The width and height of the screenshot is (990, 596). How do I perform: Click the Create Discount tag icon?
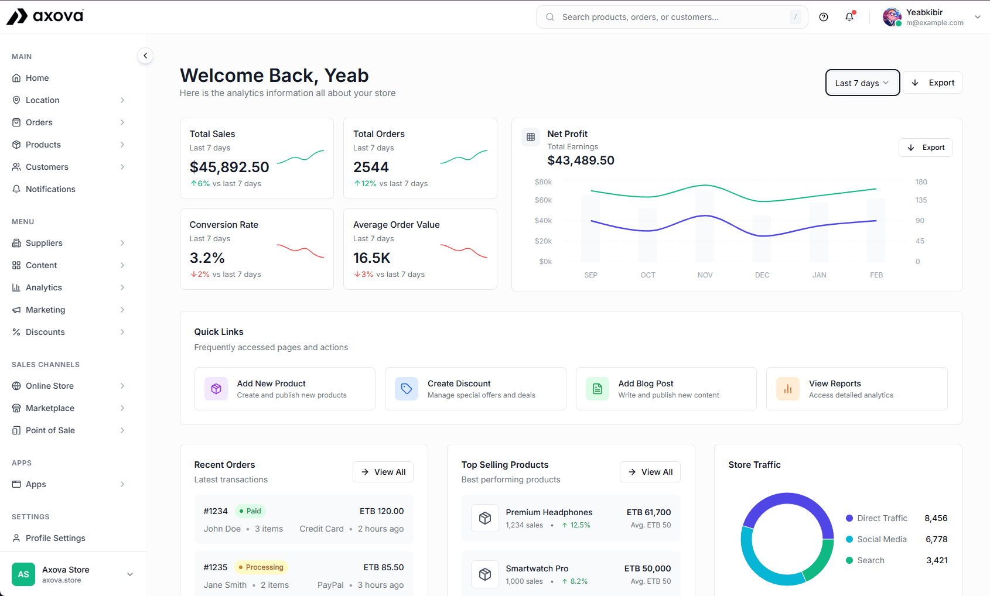(407, 389)
